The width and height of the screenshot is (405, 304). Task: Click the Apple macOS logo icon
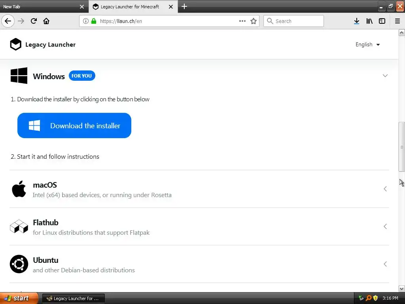click(x=19, y=189)
